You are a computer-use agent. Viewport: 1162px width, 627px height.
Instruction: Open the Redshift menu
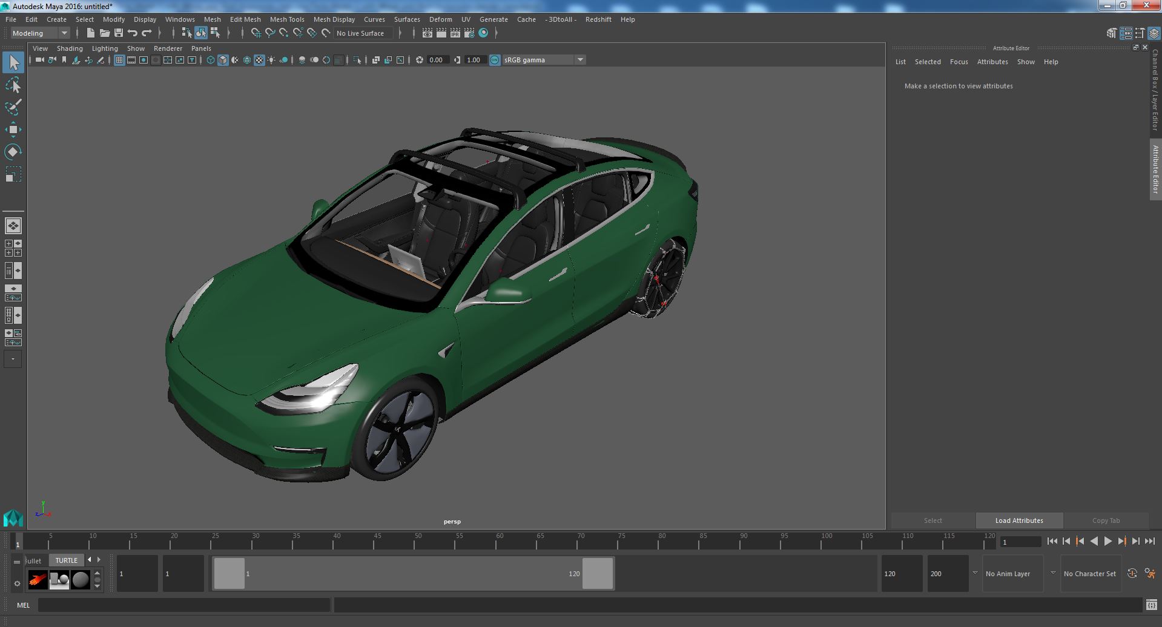pos(598,19)
